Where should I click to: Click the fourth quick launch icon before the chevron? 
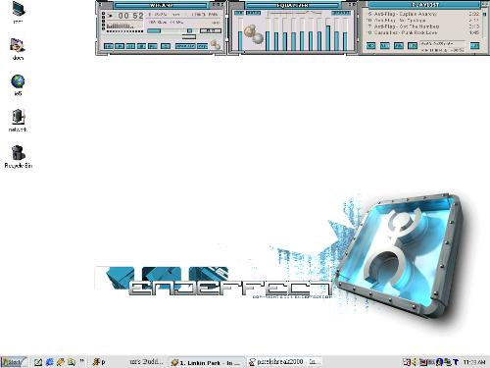(x=72, y=362)
